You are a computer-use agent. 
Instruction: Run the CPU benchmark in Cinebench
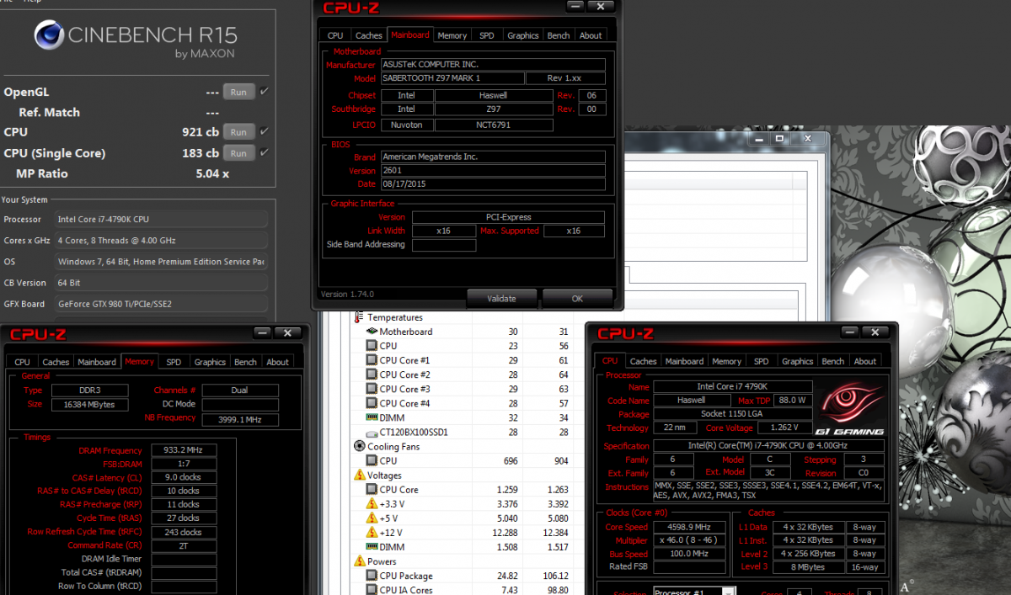pos(238,132)
